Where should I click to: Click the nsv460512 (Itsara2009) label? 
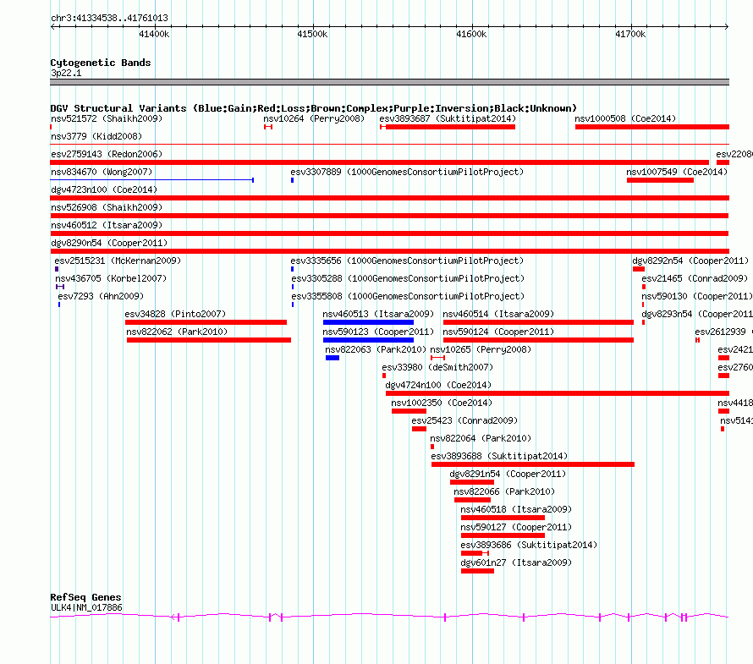tap(107, 225)
